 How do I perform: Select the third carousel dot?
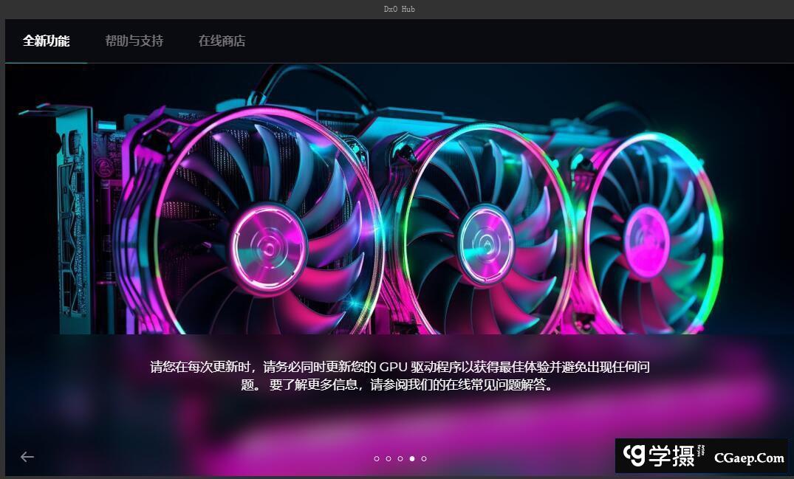click(x=400, y=458)
